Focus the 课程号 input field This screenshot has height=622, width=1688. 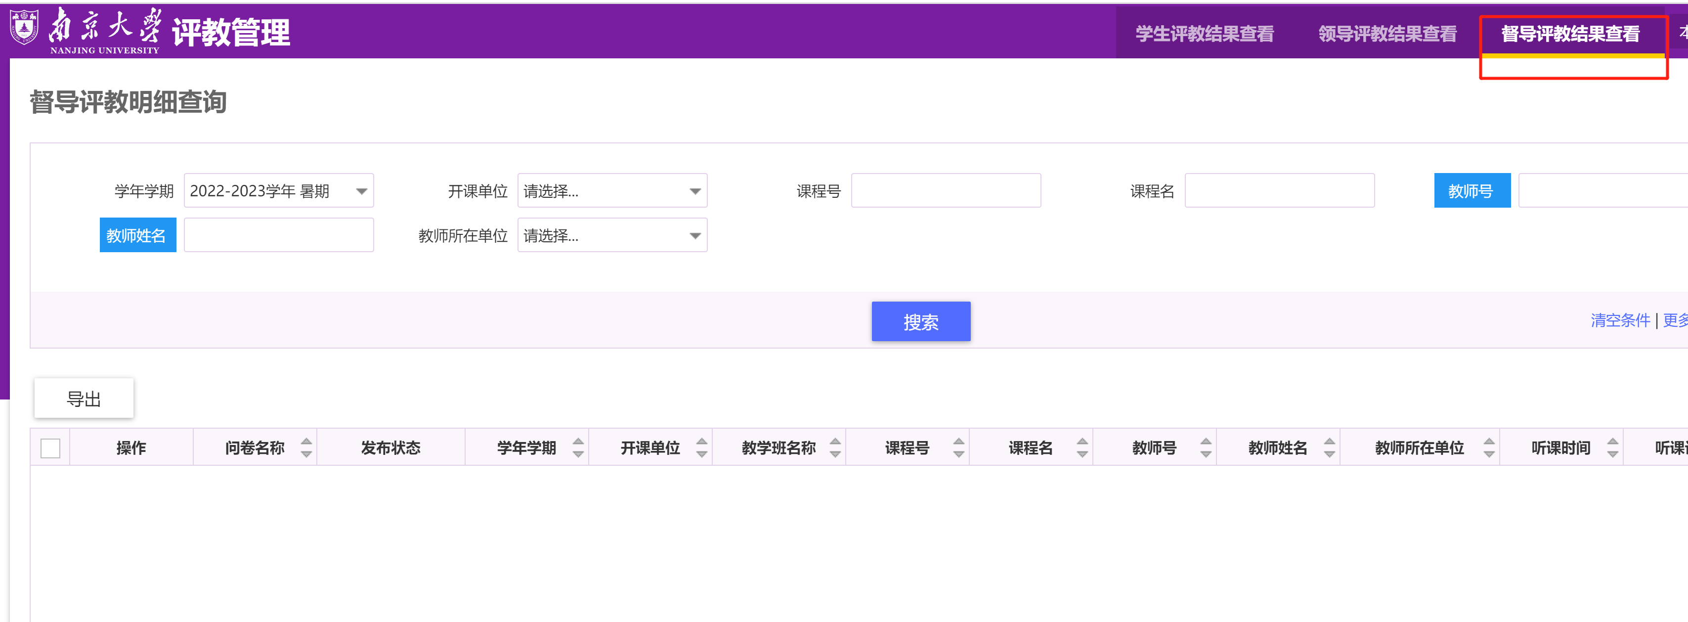click(946, 191)
